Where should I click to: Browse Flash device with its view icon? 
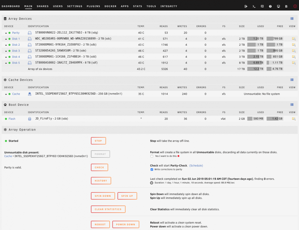pos(294,119)
